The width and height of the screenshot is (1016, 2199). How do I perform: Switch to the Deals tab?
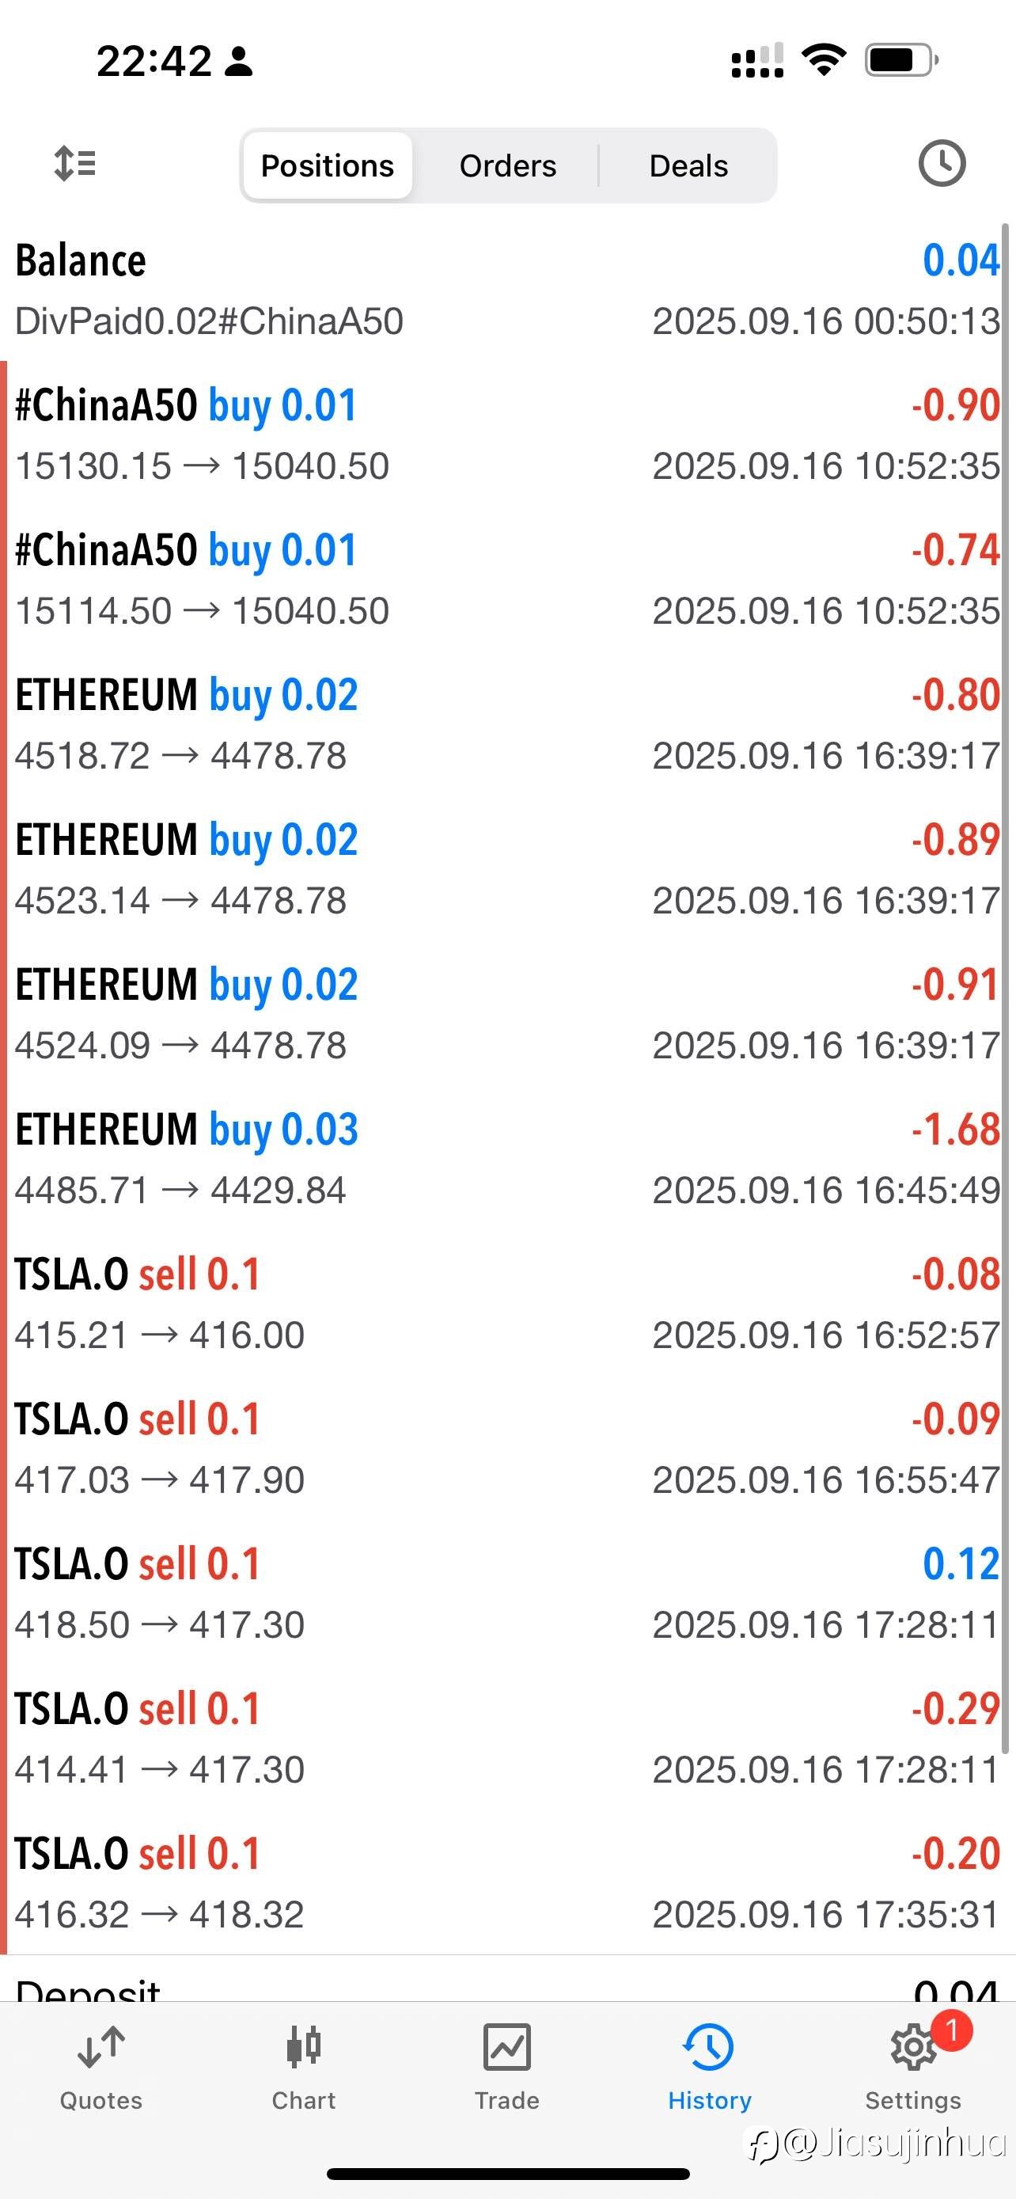688,165
